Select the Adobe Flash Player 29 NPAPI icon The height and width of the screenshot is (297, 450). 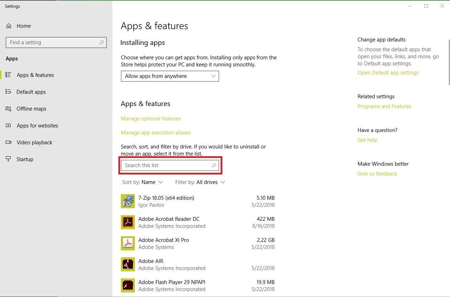[128, 285]
